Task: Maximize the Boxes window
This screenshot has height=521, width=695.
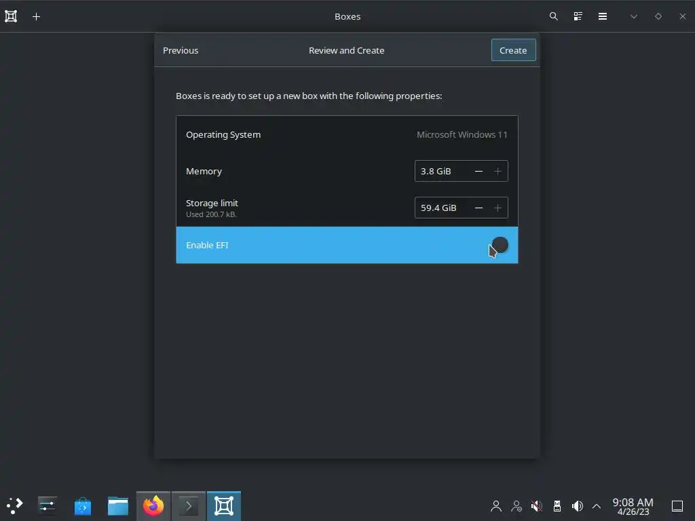Action: [x=658, y=16]
